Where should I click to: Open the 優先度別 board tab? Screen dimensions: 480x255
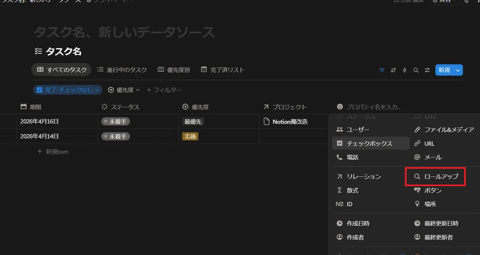click(174, 70)
